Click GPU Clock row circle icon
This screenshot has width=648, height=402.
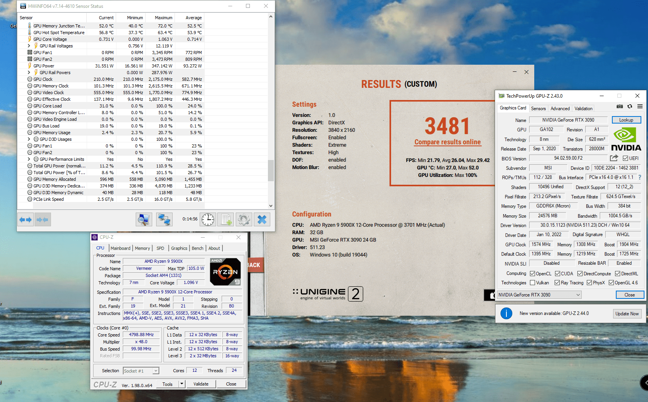click(x=30, y=79)
